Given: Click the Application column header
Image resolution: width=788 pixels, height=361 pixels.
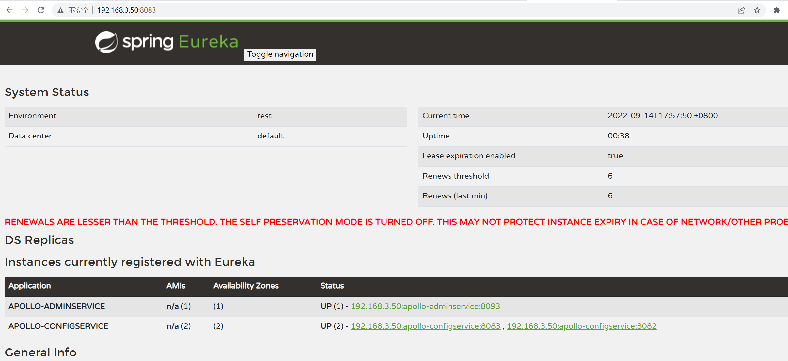Looking at the screenshot, I should 30,286.
